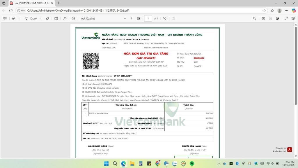
Task: Click the Save as icon
Action: (277, 18)
